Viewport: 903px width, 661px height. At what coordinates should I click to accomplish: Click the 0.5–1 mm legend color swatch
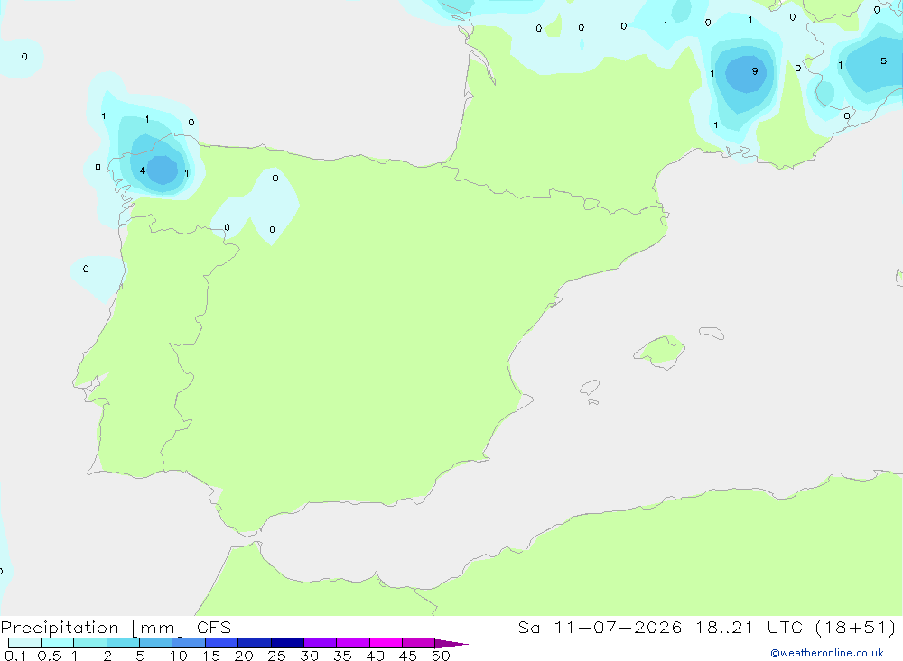57,643
